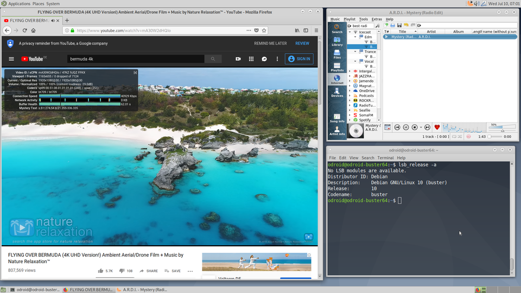This screenshot has height=293, width=521.
Task: Click the undo arrow in playlist toolbar
Action: (x=406, y=25)
